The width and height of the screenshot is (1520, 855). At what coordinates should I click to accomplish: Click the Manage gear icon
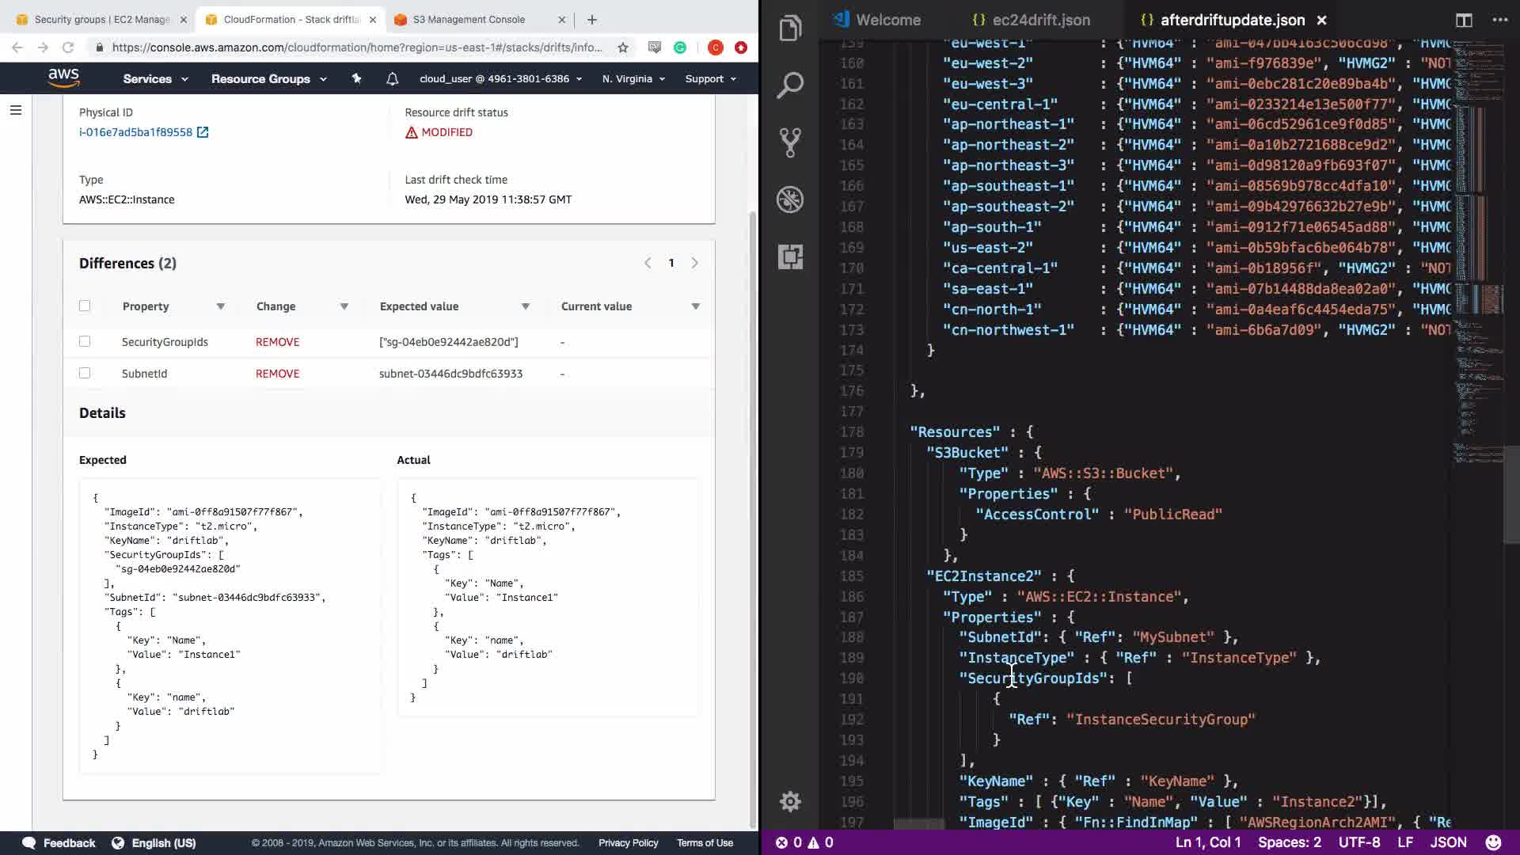[x=790, y=801]
